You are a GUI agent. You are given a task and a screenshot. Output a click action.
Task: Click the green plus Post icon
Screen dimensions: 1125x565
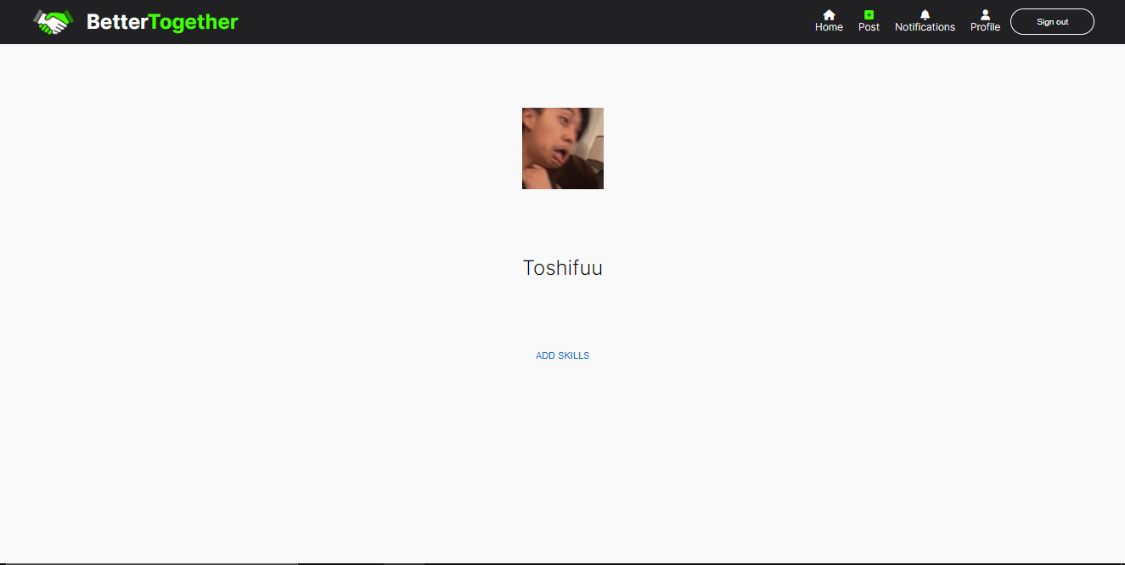[x=869, y=14]
